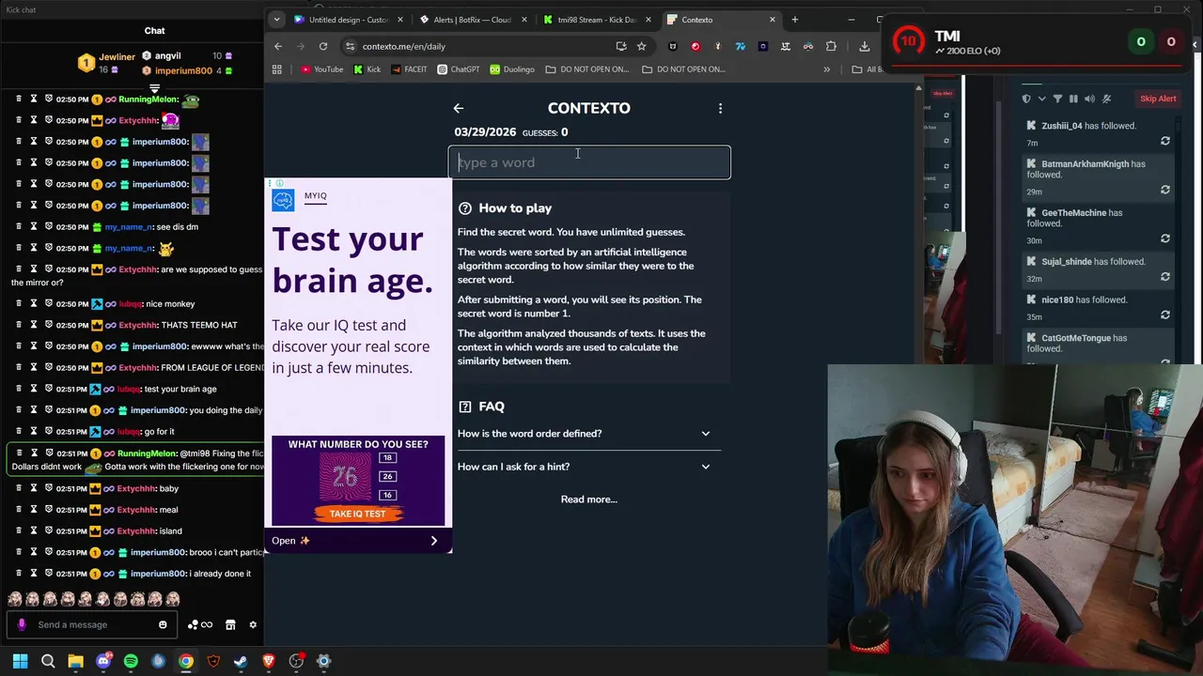Open the Kick bookmark
The image size is (1203, 676).
point(367,69)
